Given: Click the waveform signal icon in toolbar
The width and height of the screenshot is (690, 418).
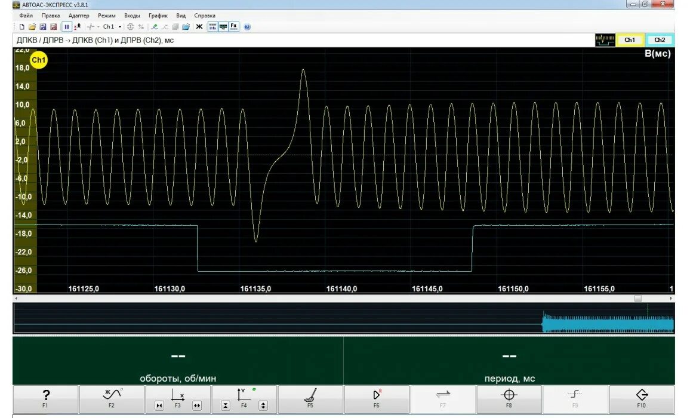Looking at the screenshot, I should click(x=91, y=27).
